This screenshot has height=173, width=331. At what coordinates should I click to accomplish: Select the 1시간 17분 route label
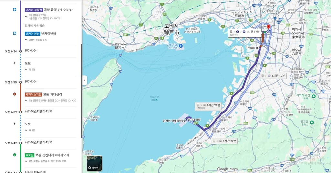(x=245, y=33)
